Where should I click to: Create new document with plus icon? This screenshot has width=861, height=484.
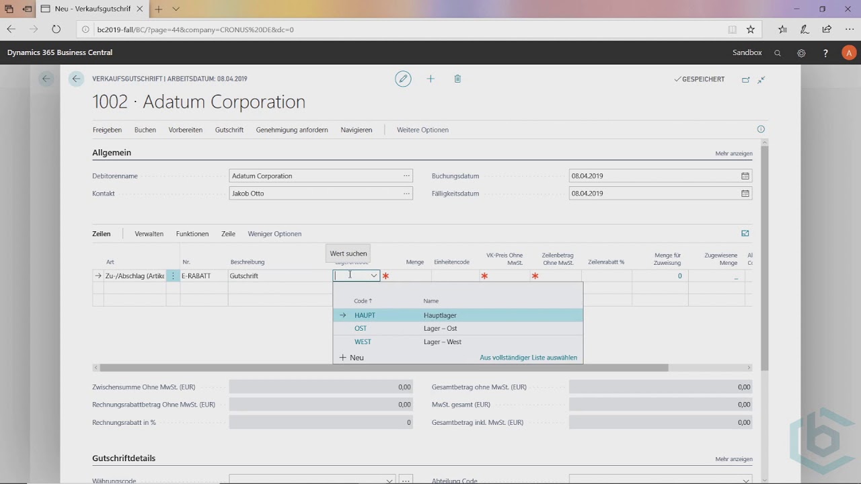(430, 79)
